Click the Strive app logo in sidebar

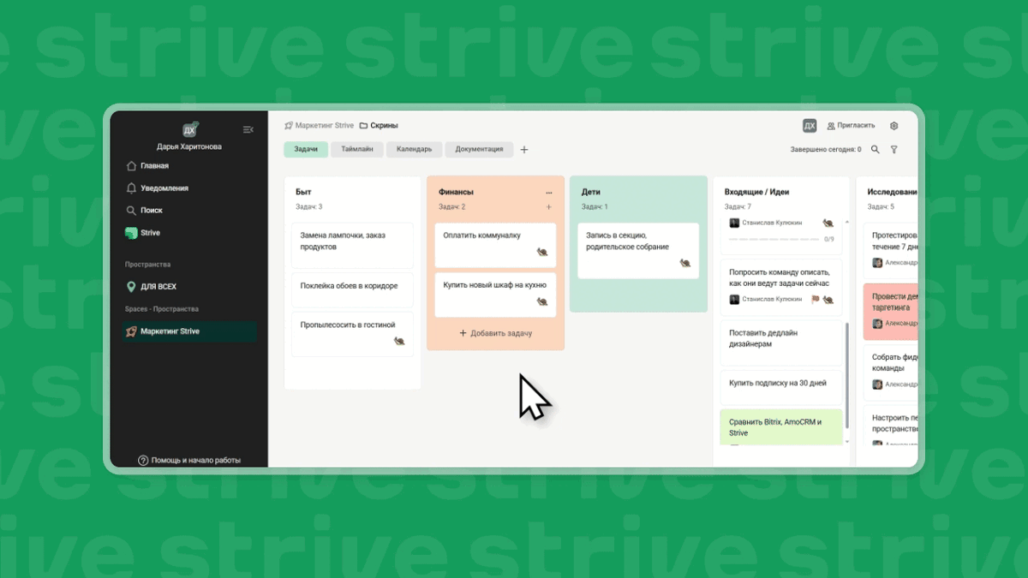[130, 232]
